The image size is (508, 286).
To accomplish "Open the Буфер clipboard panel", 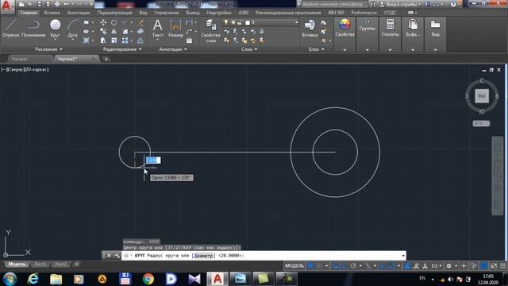I will (413, 28).
